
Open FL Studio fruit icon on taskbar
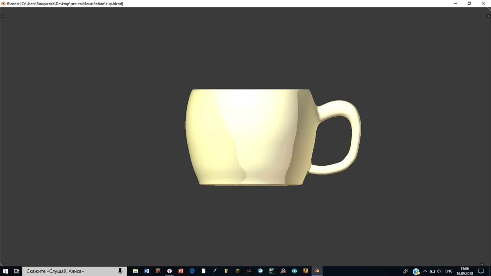226,271
